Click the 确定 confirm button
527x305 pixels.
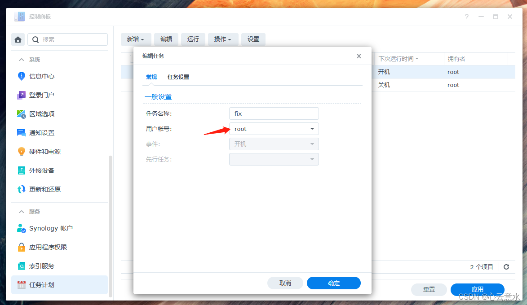333,283
